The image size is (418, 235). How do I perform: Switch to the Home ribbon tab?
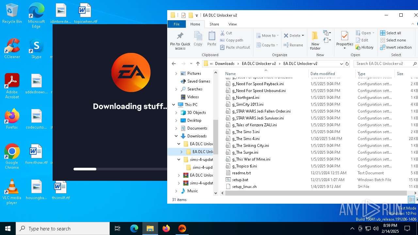click(x=195, y=24)
